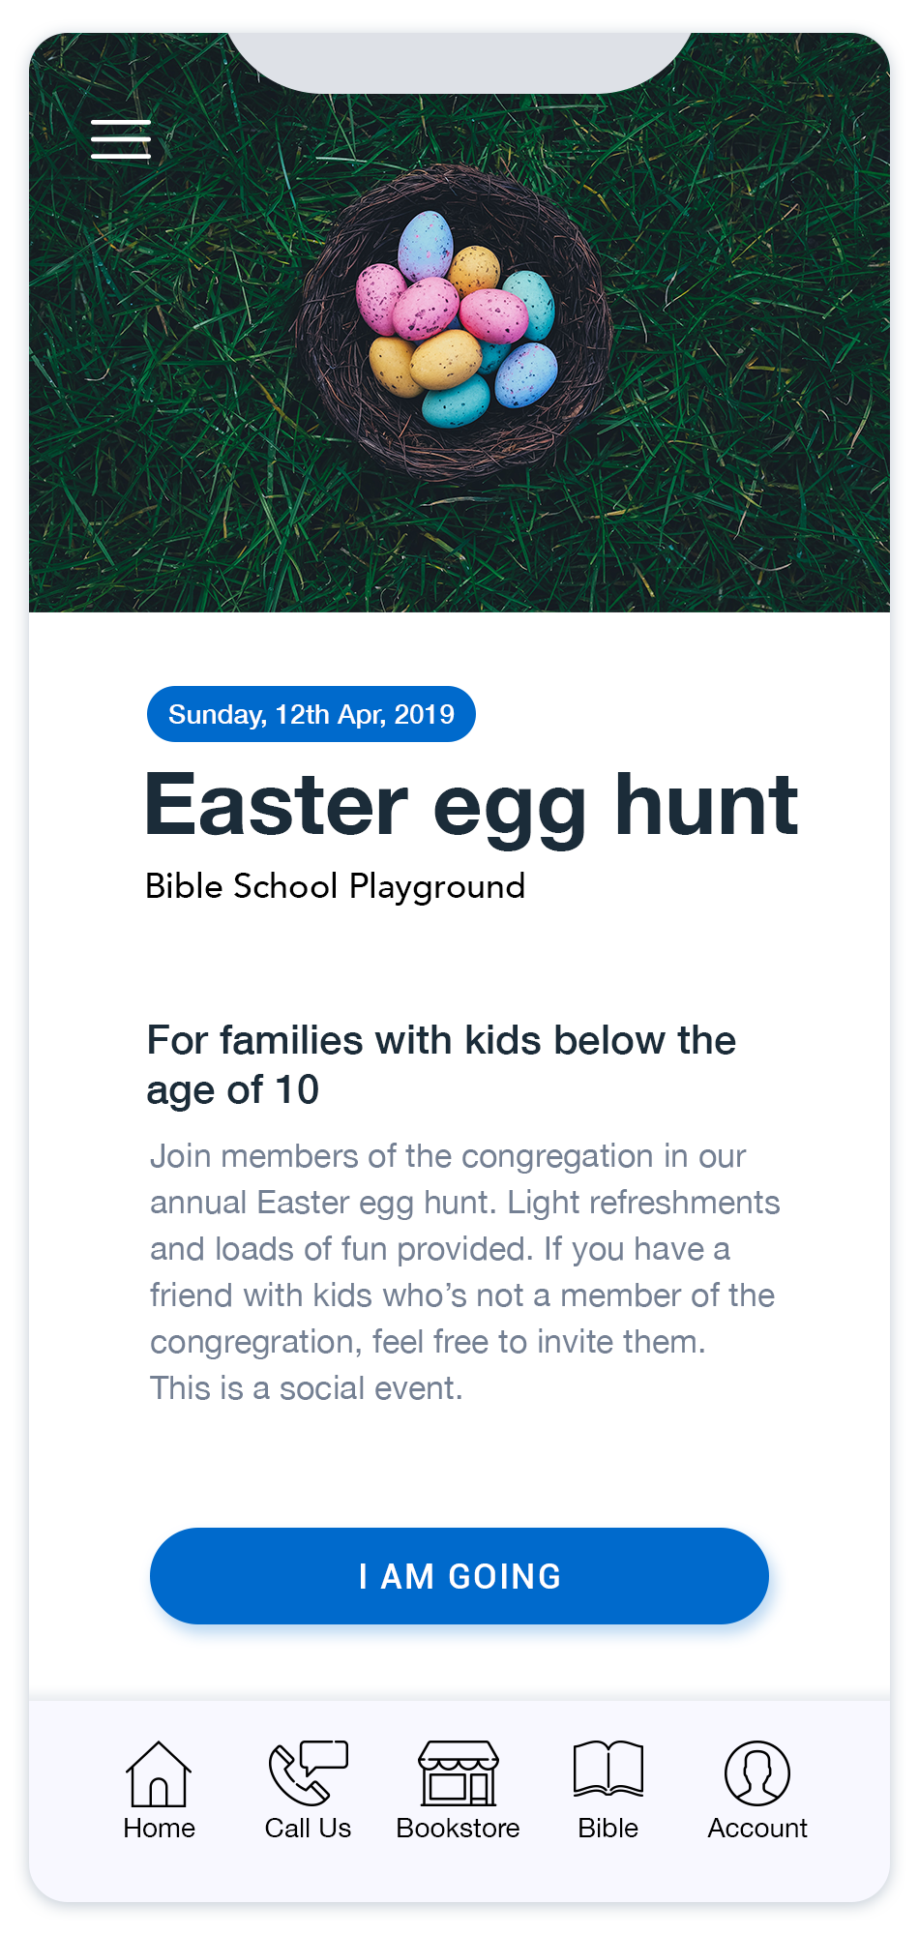The width and height of the screenshot is (919, 1935).
Task: Open the Account profile icon
Action: tap(757, 1773)
